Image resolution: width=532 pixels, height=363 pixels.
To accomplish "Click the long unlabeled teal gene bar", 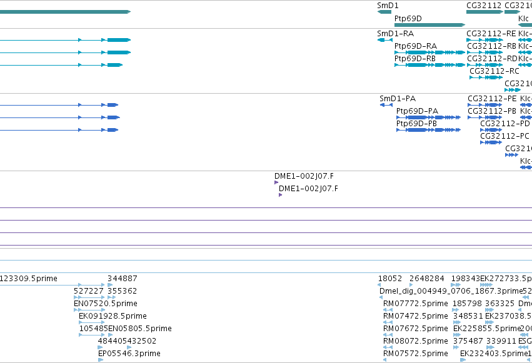I will [65, 12].
